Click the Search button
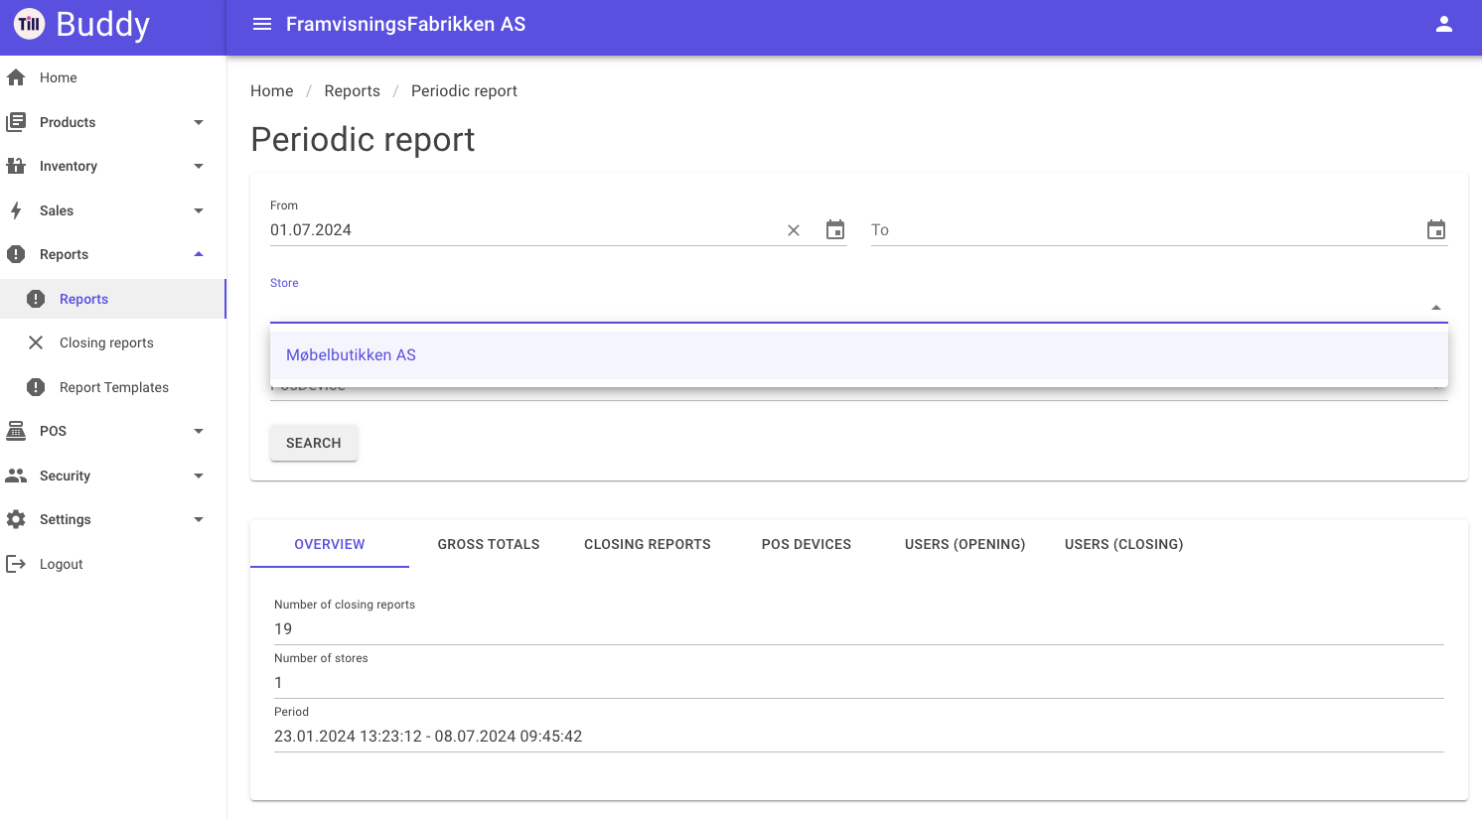The width and height of the screenshot is (1482, 819). (314, 443)
